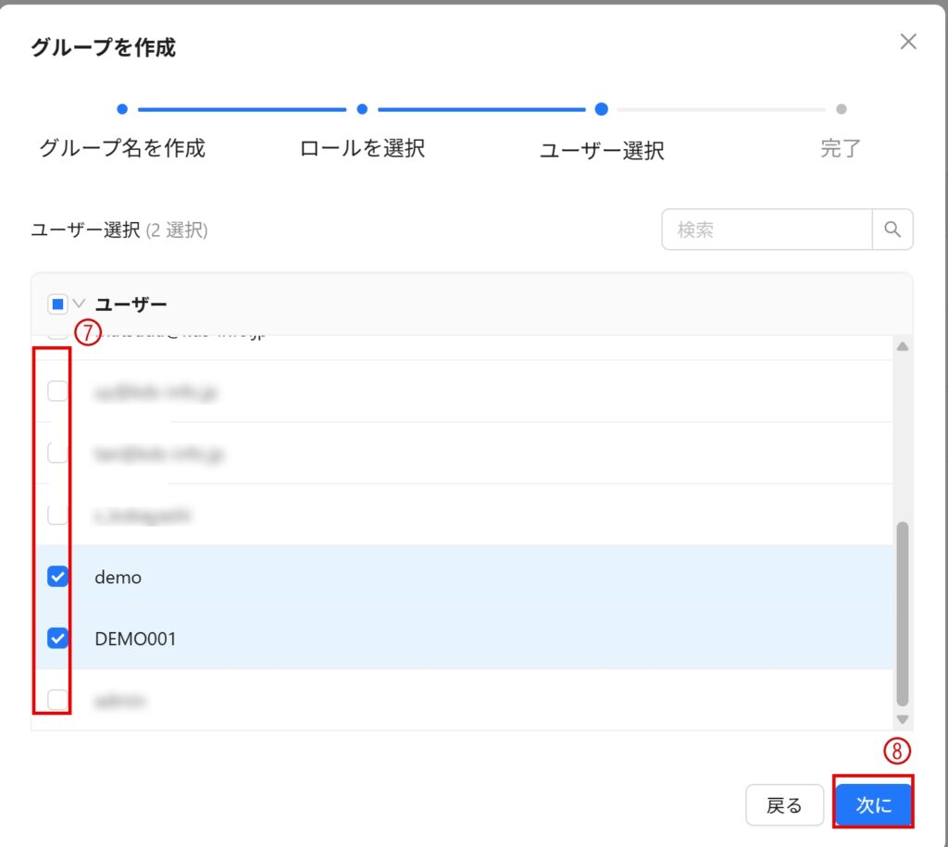Click the magnifier search icon

click(x=892, y=230)
